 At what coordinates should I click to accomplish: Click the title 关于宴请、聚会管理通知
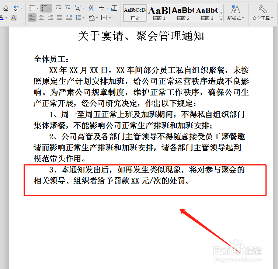(141, 36)
